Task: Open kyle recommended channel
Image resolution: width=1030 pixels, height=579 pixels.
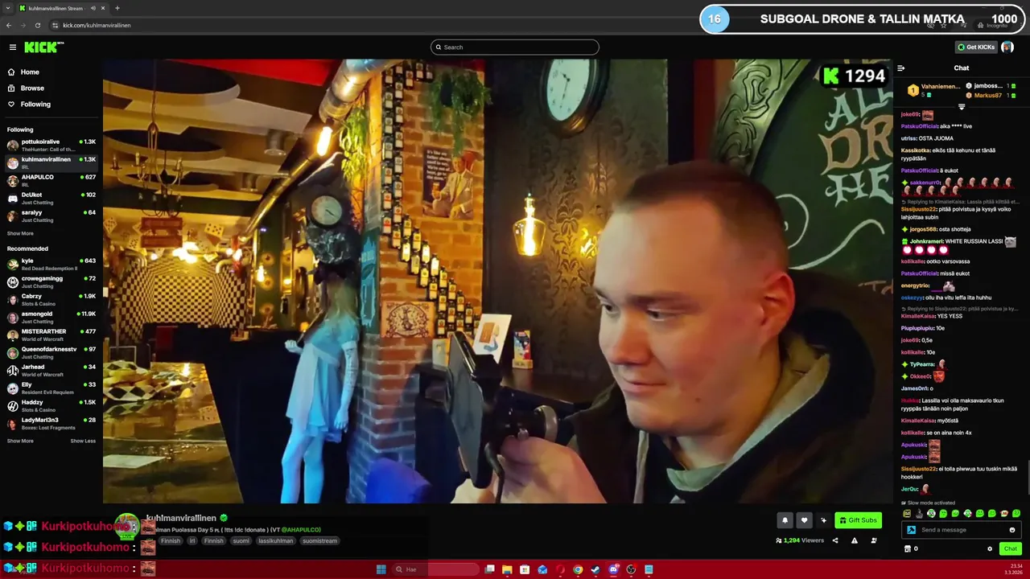Action: pos(51,264)
